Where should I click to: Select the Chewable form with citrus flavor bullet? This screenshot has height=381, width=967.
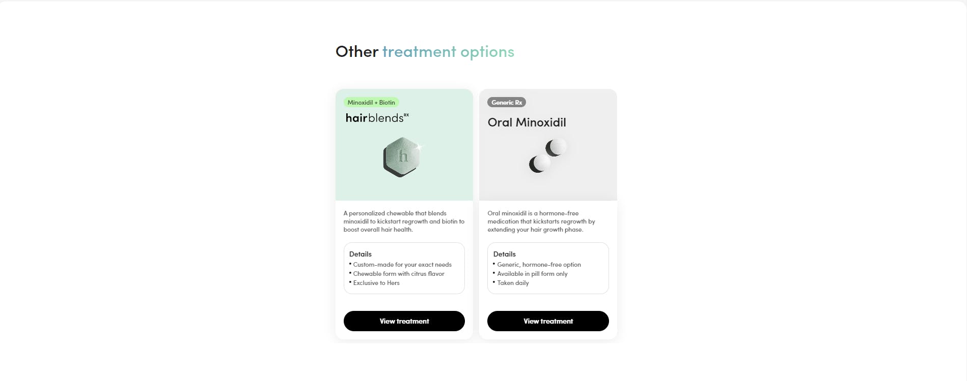(x=399, y=274)
